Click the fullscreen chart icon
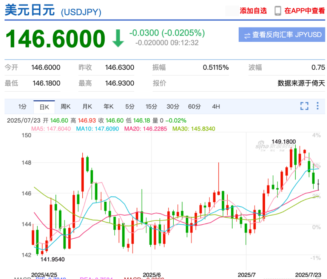327x279 pixels. (304, 106)
